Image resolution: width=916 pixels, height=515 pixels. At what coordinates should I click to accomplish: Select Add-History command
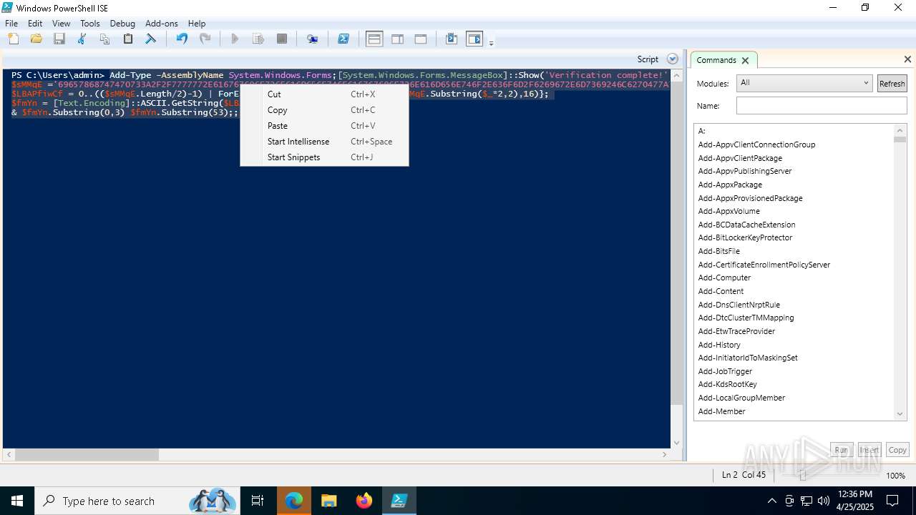(x=719, y=345)
